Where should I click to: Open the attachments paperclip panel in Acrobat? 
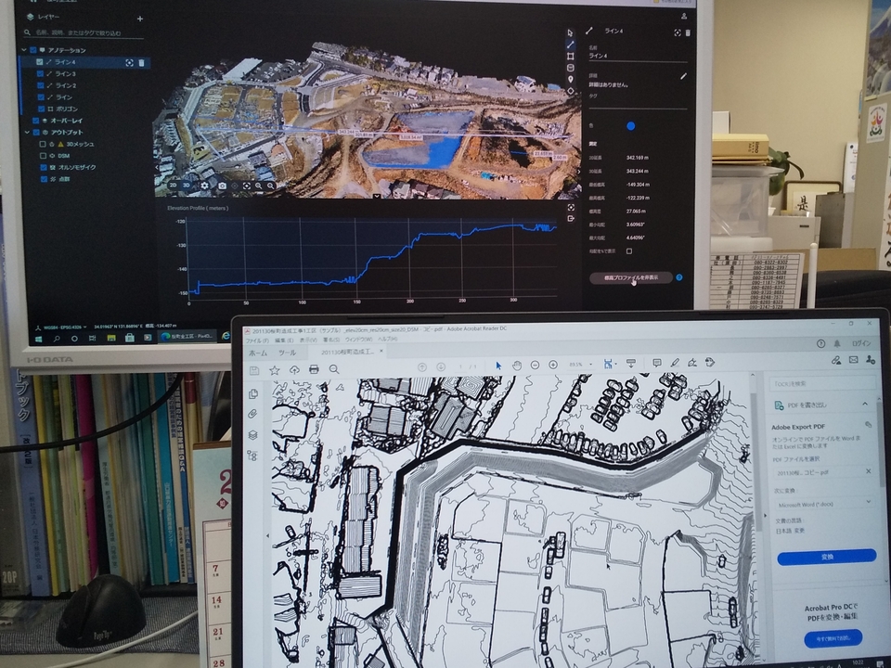click(x=253, y=414)
